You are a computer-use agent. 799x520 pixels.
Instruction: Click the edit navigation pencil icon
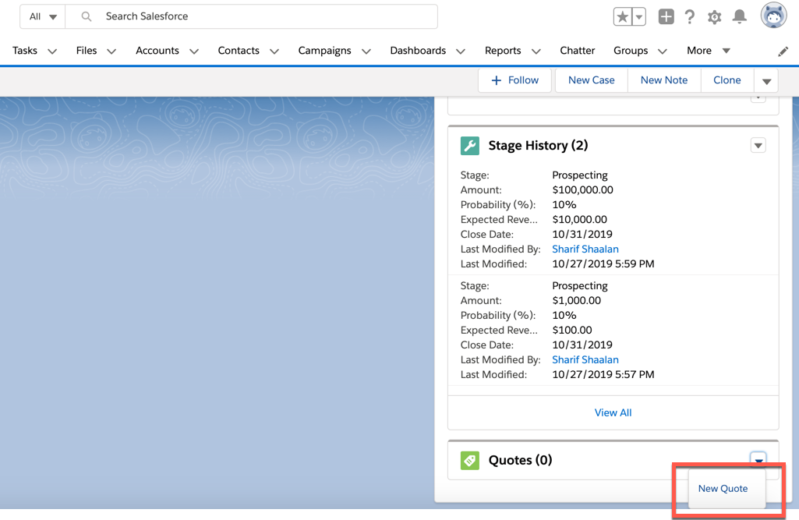click(783, 51)
